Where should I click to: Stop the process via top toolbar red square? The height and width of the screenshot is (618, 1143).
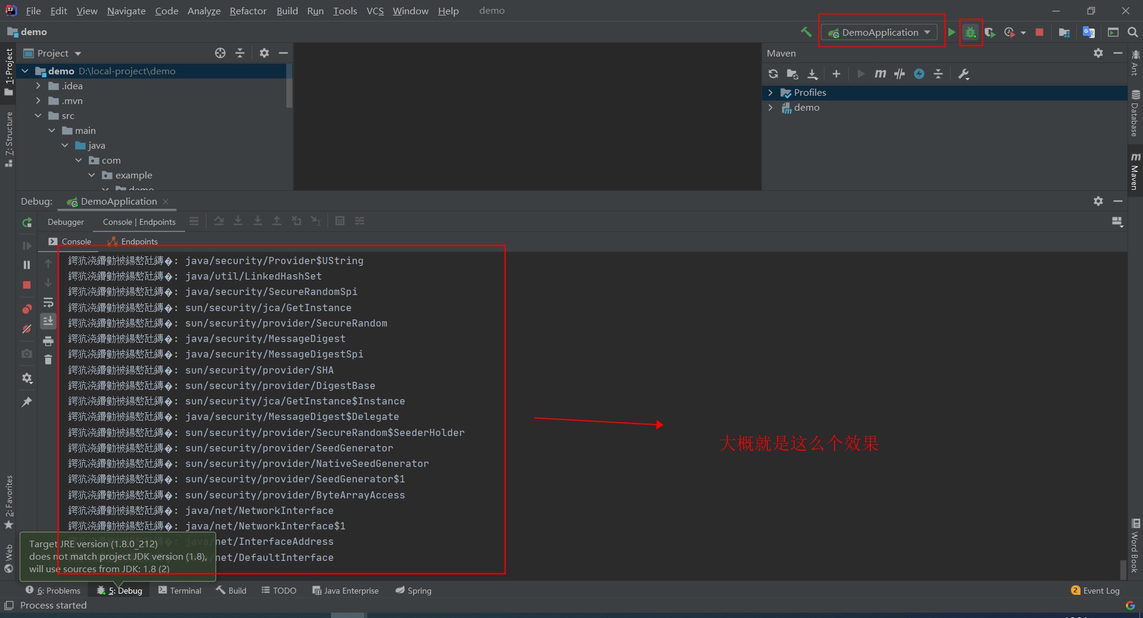click(1039, 32)
